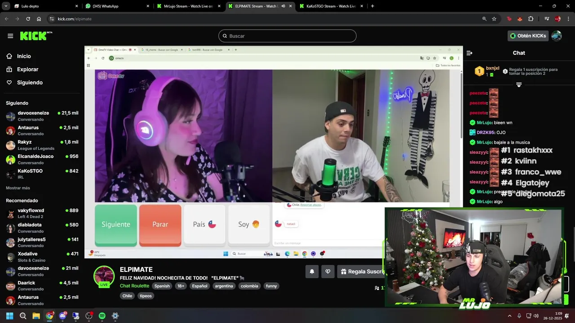Click the tipeos tag chip
Viewport: 575px width, 323px height.
pyautogui.click(x=146, y=296)
